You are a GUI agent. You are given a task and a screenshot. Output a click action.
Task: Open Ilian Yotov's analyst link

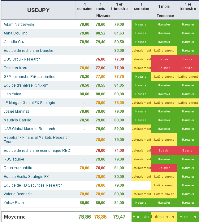(x=12, y=94)
